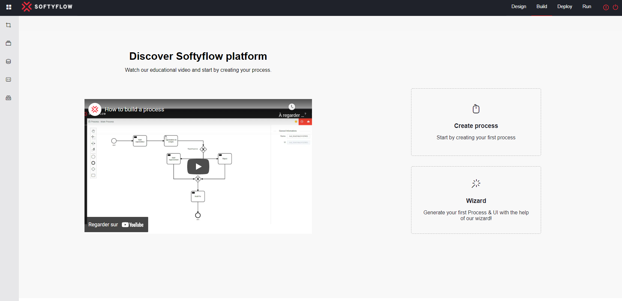The height and width of the screenshot is (301, 622).
Task: Switch to the Run tab
Action: [587, 6]
